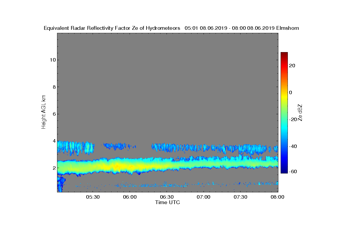Click the plot title mentioning Elmshorn
Image resolution: width=344 pixels, height=229 pixels.
(x=171, y=28)
